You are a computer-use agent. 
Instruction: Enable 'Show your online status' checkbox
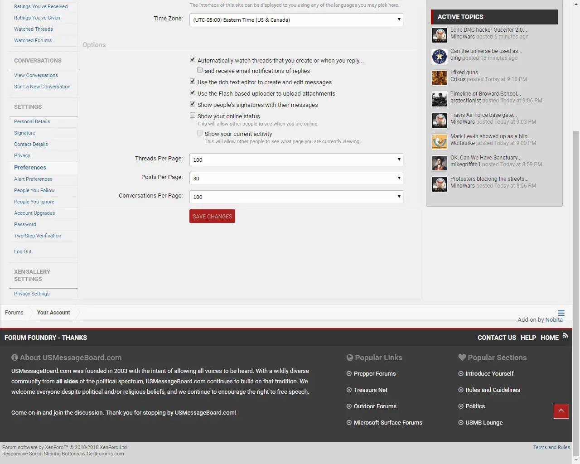tap(193, 116)
